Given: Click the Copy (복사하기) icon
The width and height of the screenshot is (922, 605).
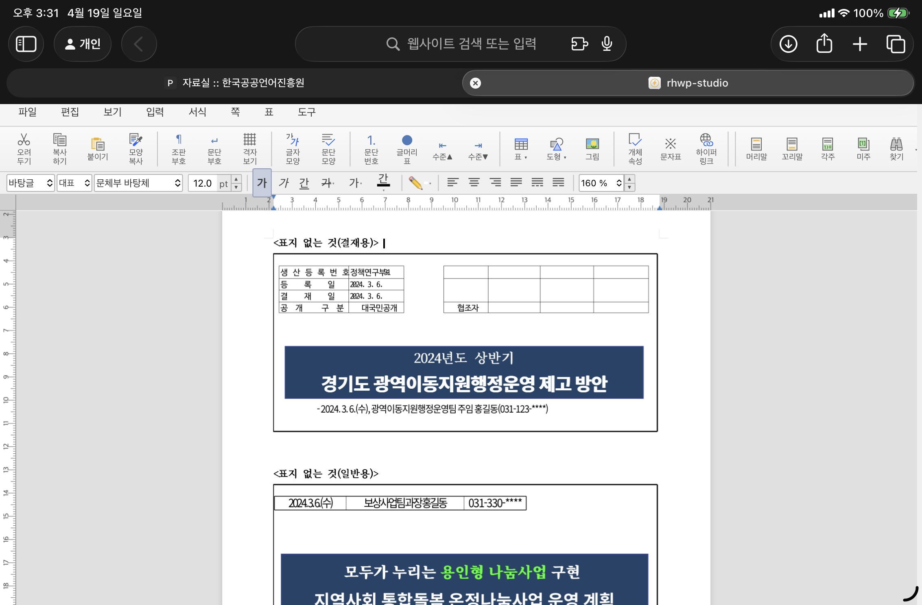Looking at the screenshot, I should 60,149.
